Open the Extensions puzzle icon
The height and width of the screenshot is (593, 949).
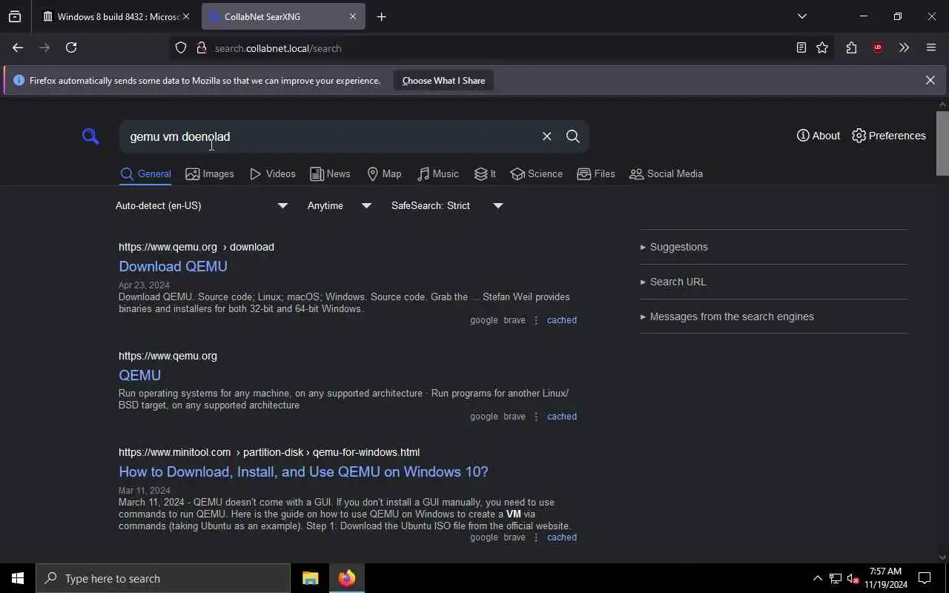tap(851, 47)
